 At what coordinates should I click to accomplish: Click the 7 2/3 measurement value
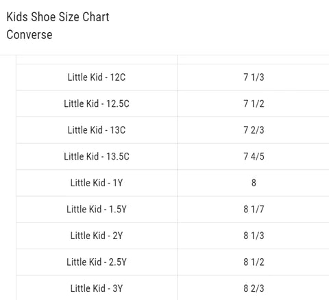[x=254, y=130]
